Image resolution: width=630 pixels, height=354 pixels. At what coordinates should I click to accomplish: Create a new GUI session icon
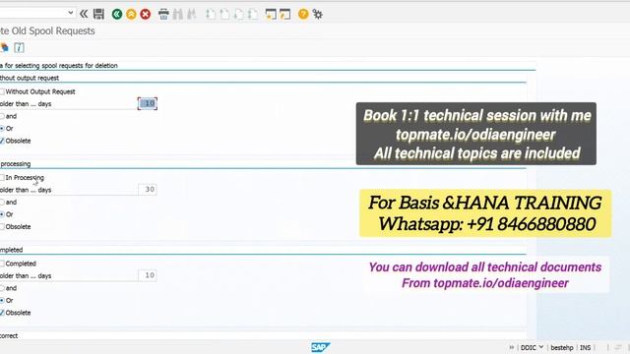point(271,15)
